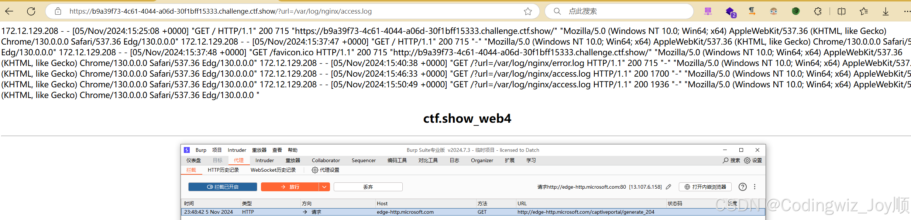Open the 帮助 menu

pos(293,150)
